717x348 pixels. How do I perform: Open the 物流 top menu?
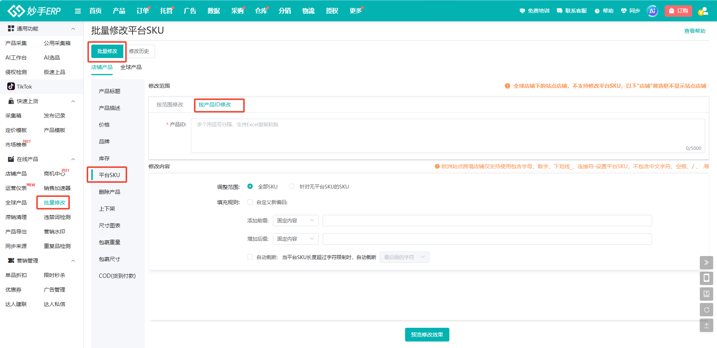coord(308,11)
